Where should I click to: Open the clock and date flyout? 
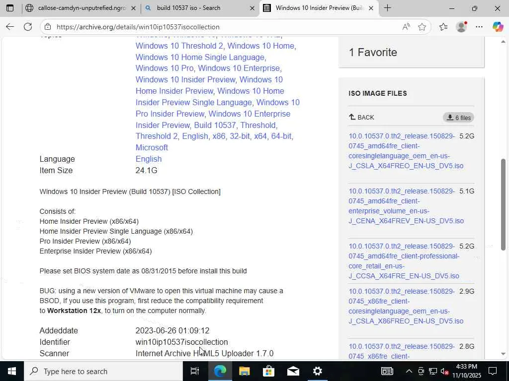click(466, 371)
